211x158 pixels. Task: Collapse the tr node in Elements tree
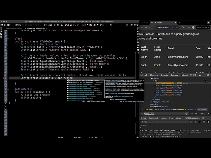tap(153, 81)
